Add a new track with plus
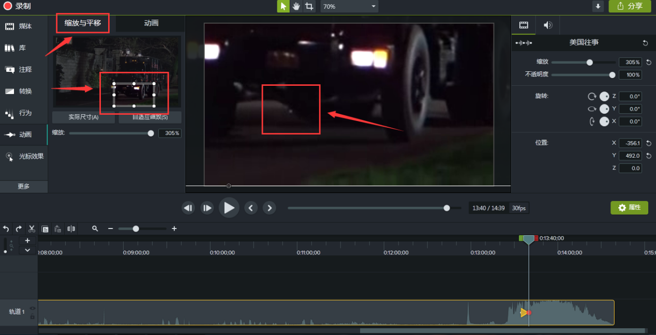656x335 pixels. point(27,240)
